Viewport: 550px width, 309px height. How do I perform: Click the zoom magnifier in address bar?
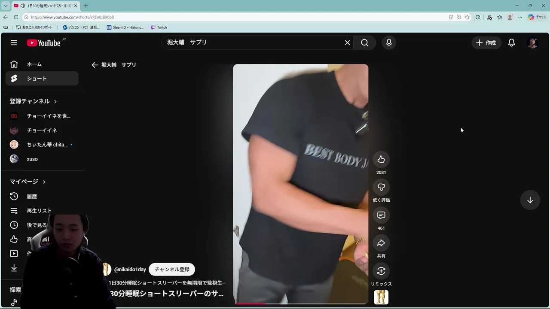(x=459, y=17)
